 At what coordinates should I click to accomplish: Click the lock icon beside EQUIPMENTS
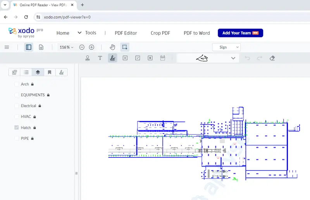pyautogui.click(x=48, y=95)
